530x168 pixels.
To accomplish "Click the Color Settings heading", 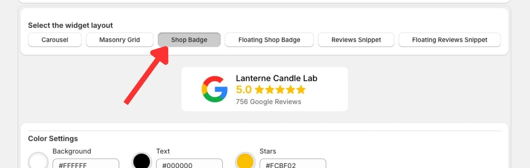I will 53,139.
